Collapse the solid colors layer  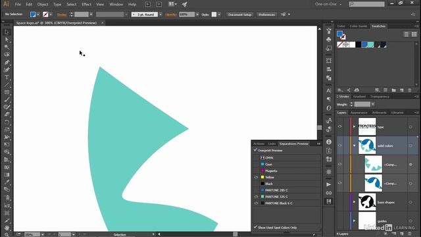coord(354,145)
